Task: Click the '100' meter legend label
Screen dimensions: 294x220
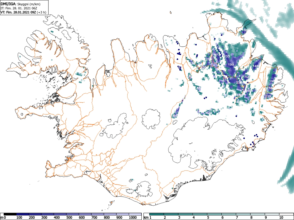Action: coord(19,218)
